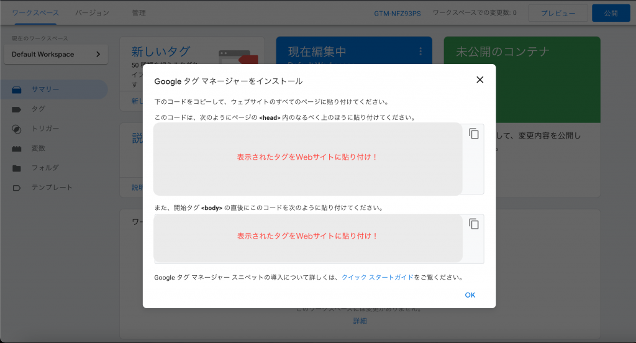Click the 未公開のコンテナ heading
Viewport: 636px width, 343px height.
(502, 52)
